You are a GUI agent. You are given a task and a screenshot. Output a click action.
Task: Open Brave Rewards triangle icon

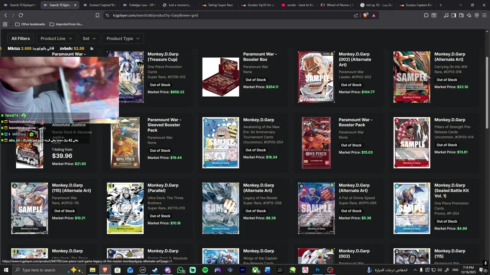click(374, 15)
